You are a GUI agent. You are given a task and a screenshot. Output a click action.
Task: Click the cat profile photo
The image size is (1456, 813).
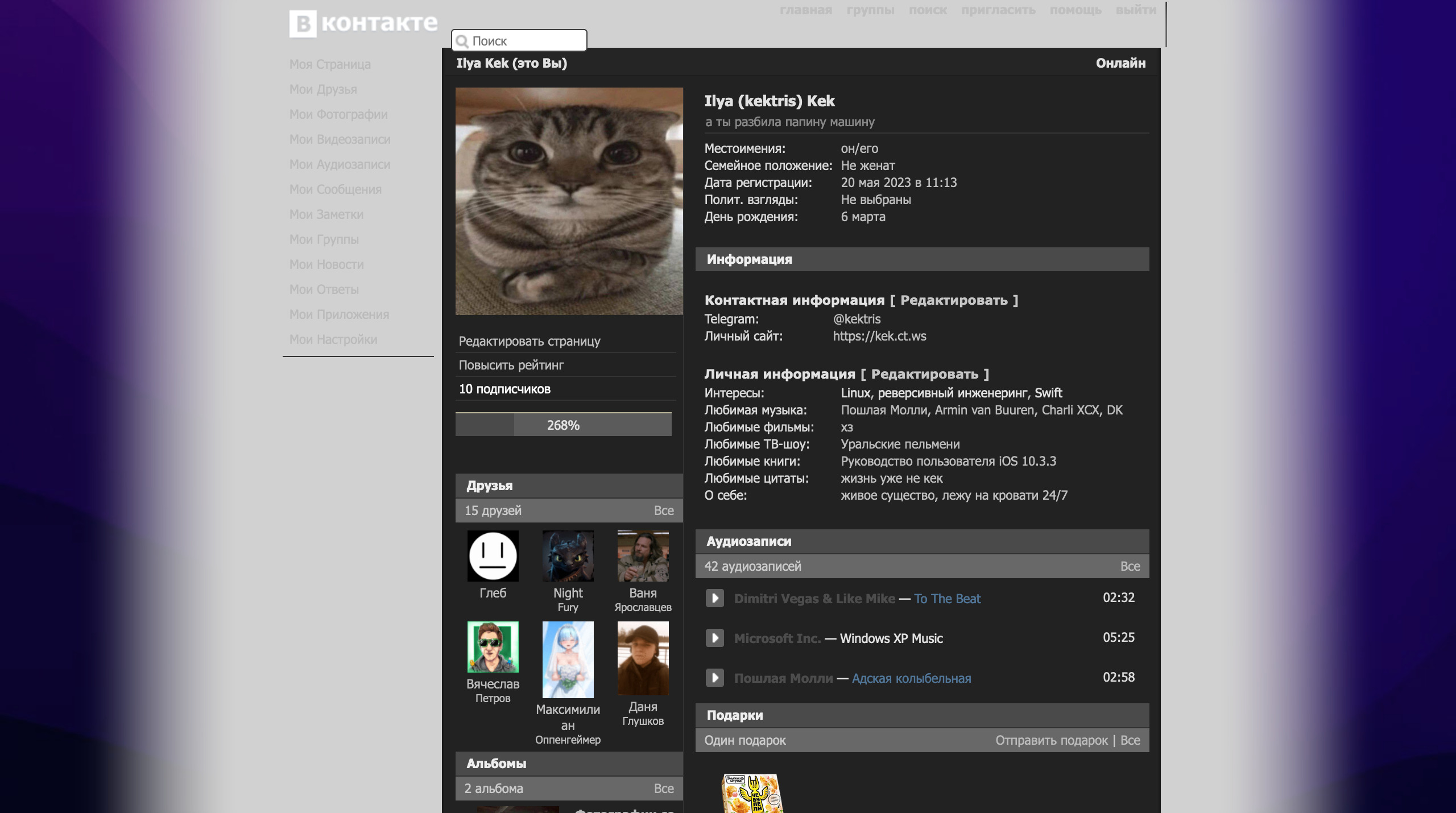point(569,201)
